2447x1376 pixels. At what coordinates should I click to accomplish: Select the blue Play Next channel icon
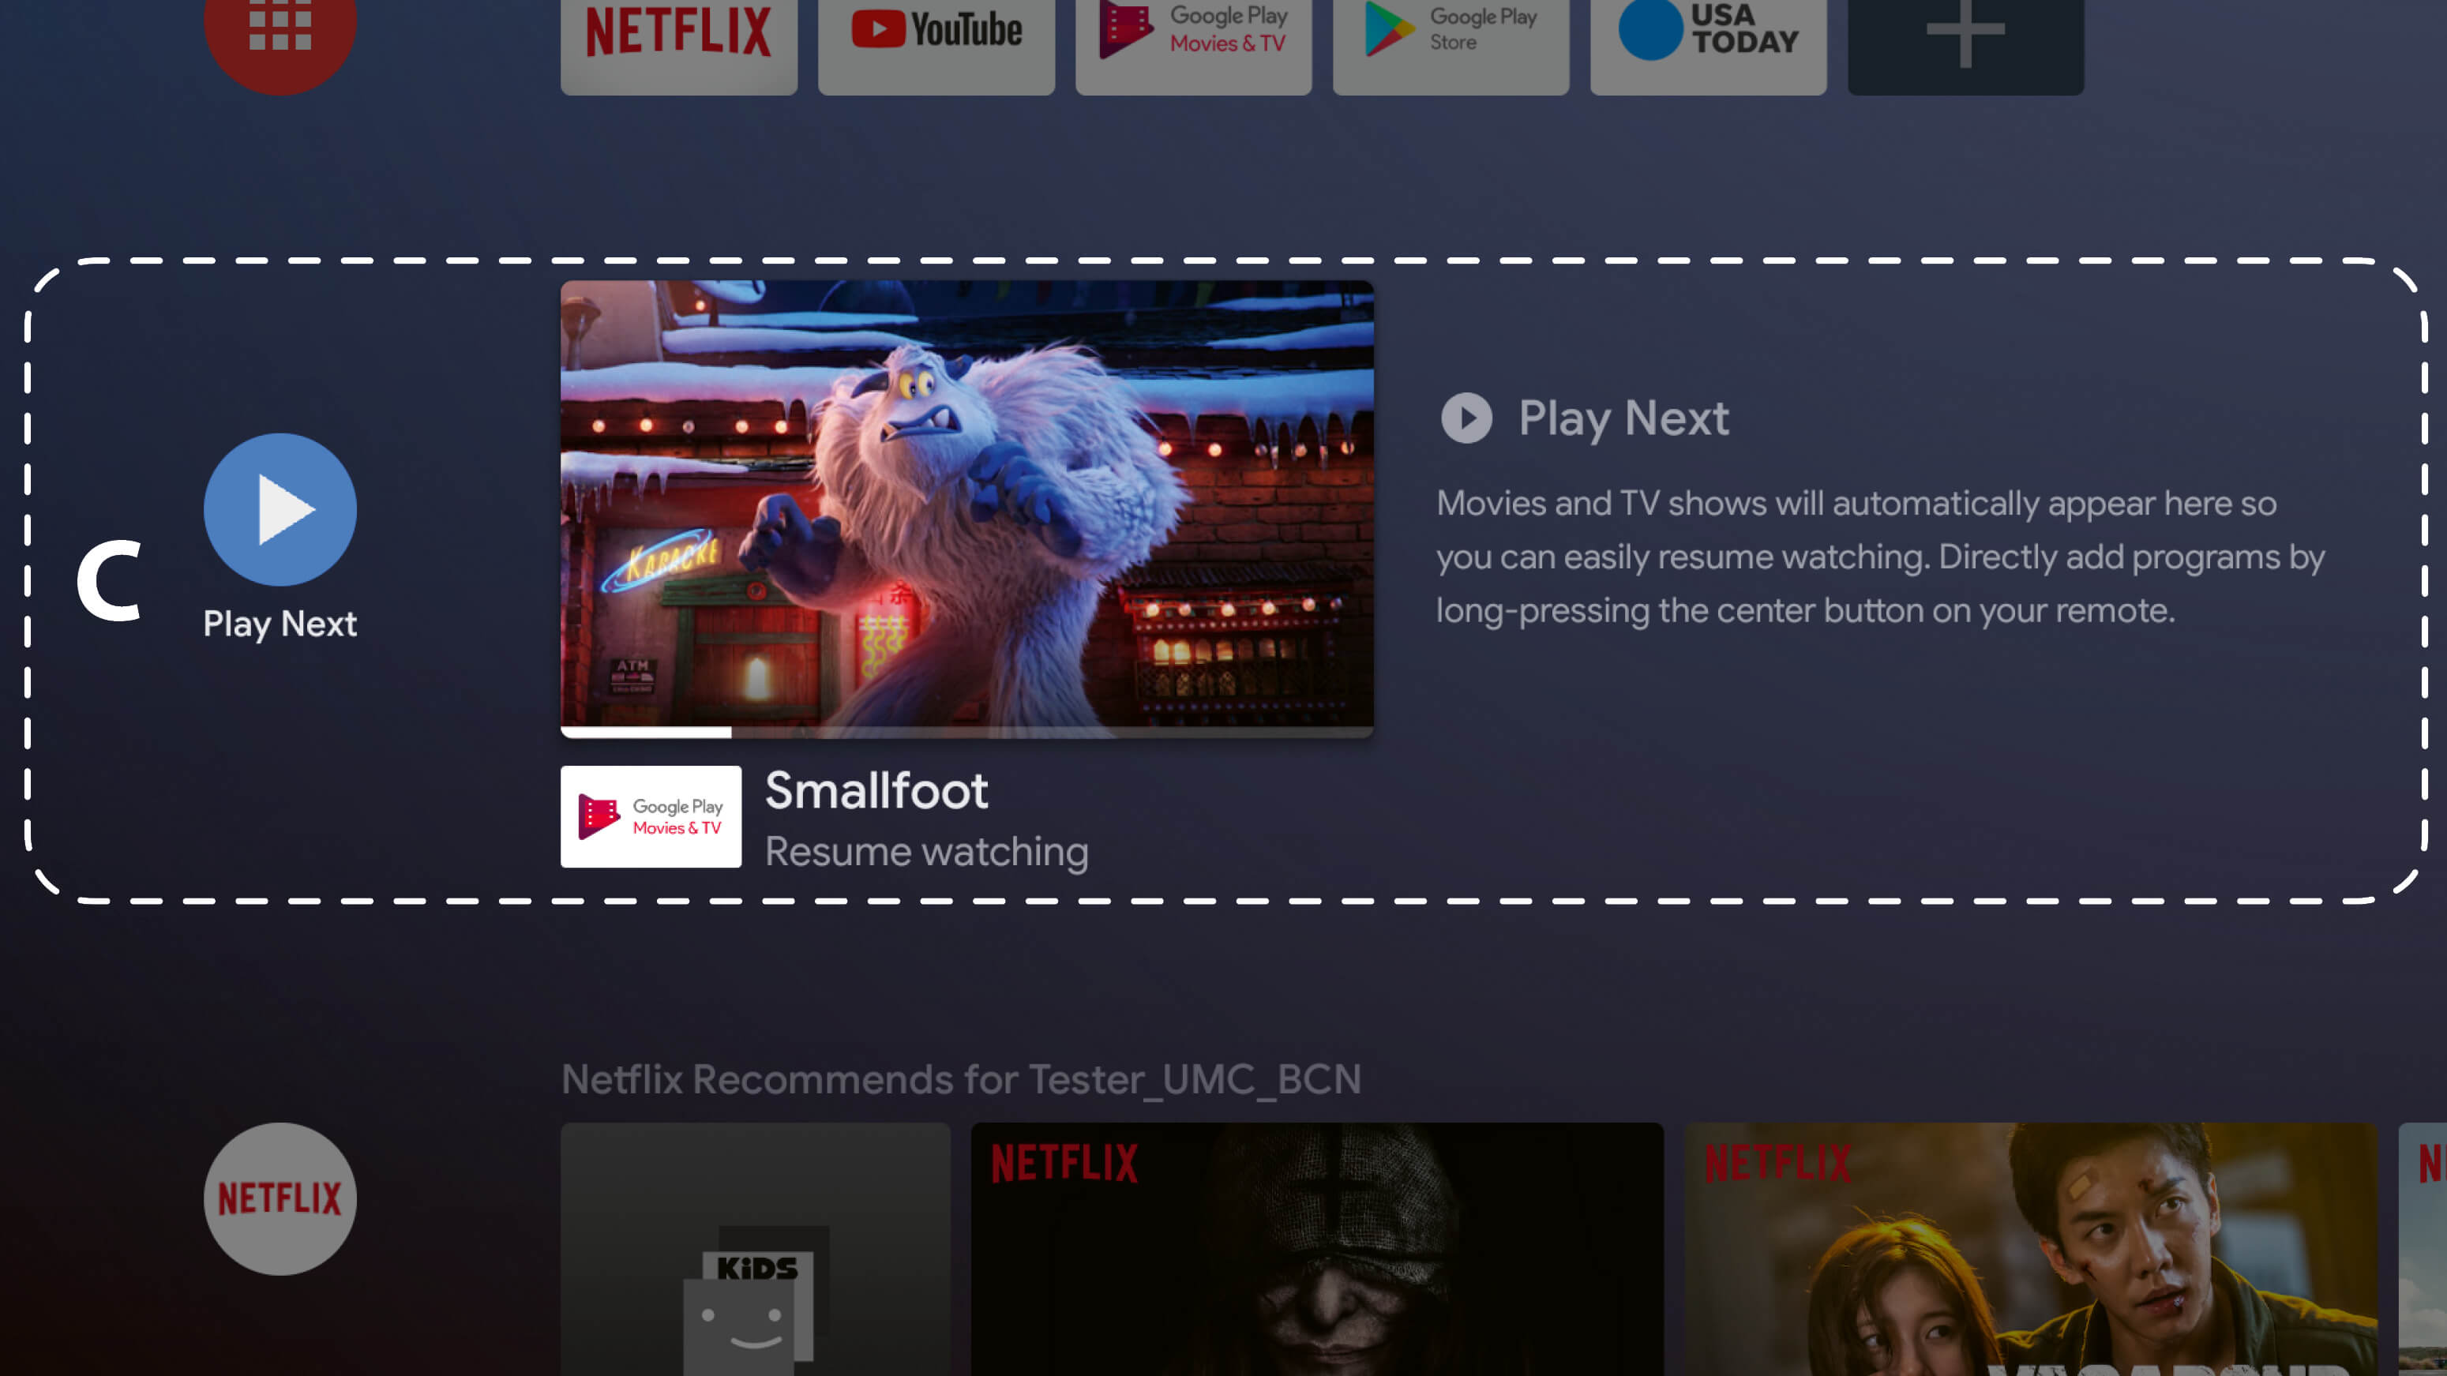(x=280, y=510)
